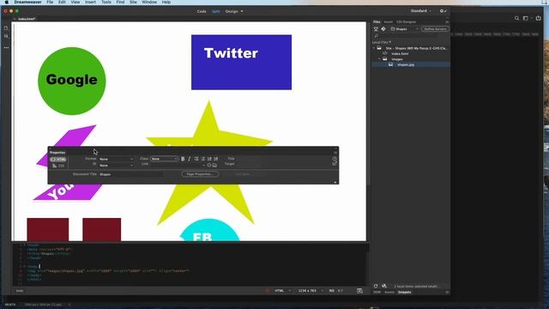Click the Unordered List icon

[196, 159]
